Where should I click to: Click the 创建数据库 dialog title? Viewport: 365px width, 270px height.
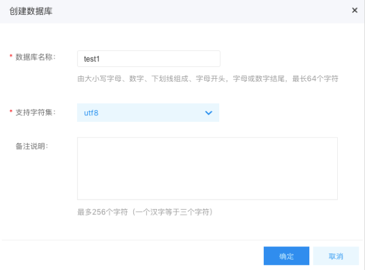pos(31,11)
